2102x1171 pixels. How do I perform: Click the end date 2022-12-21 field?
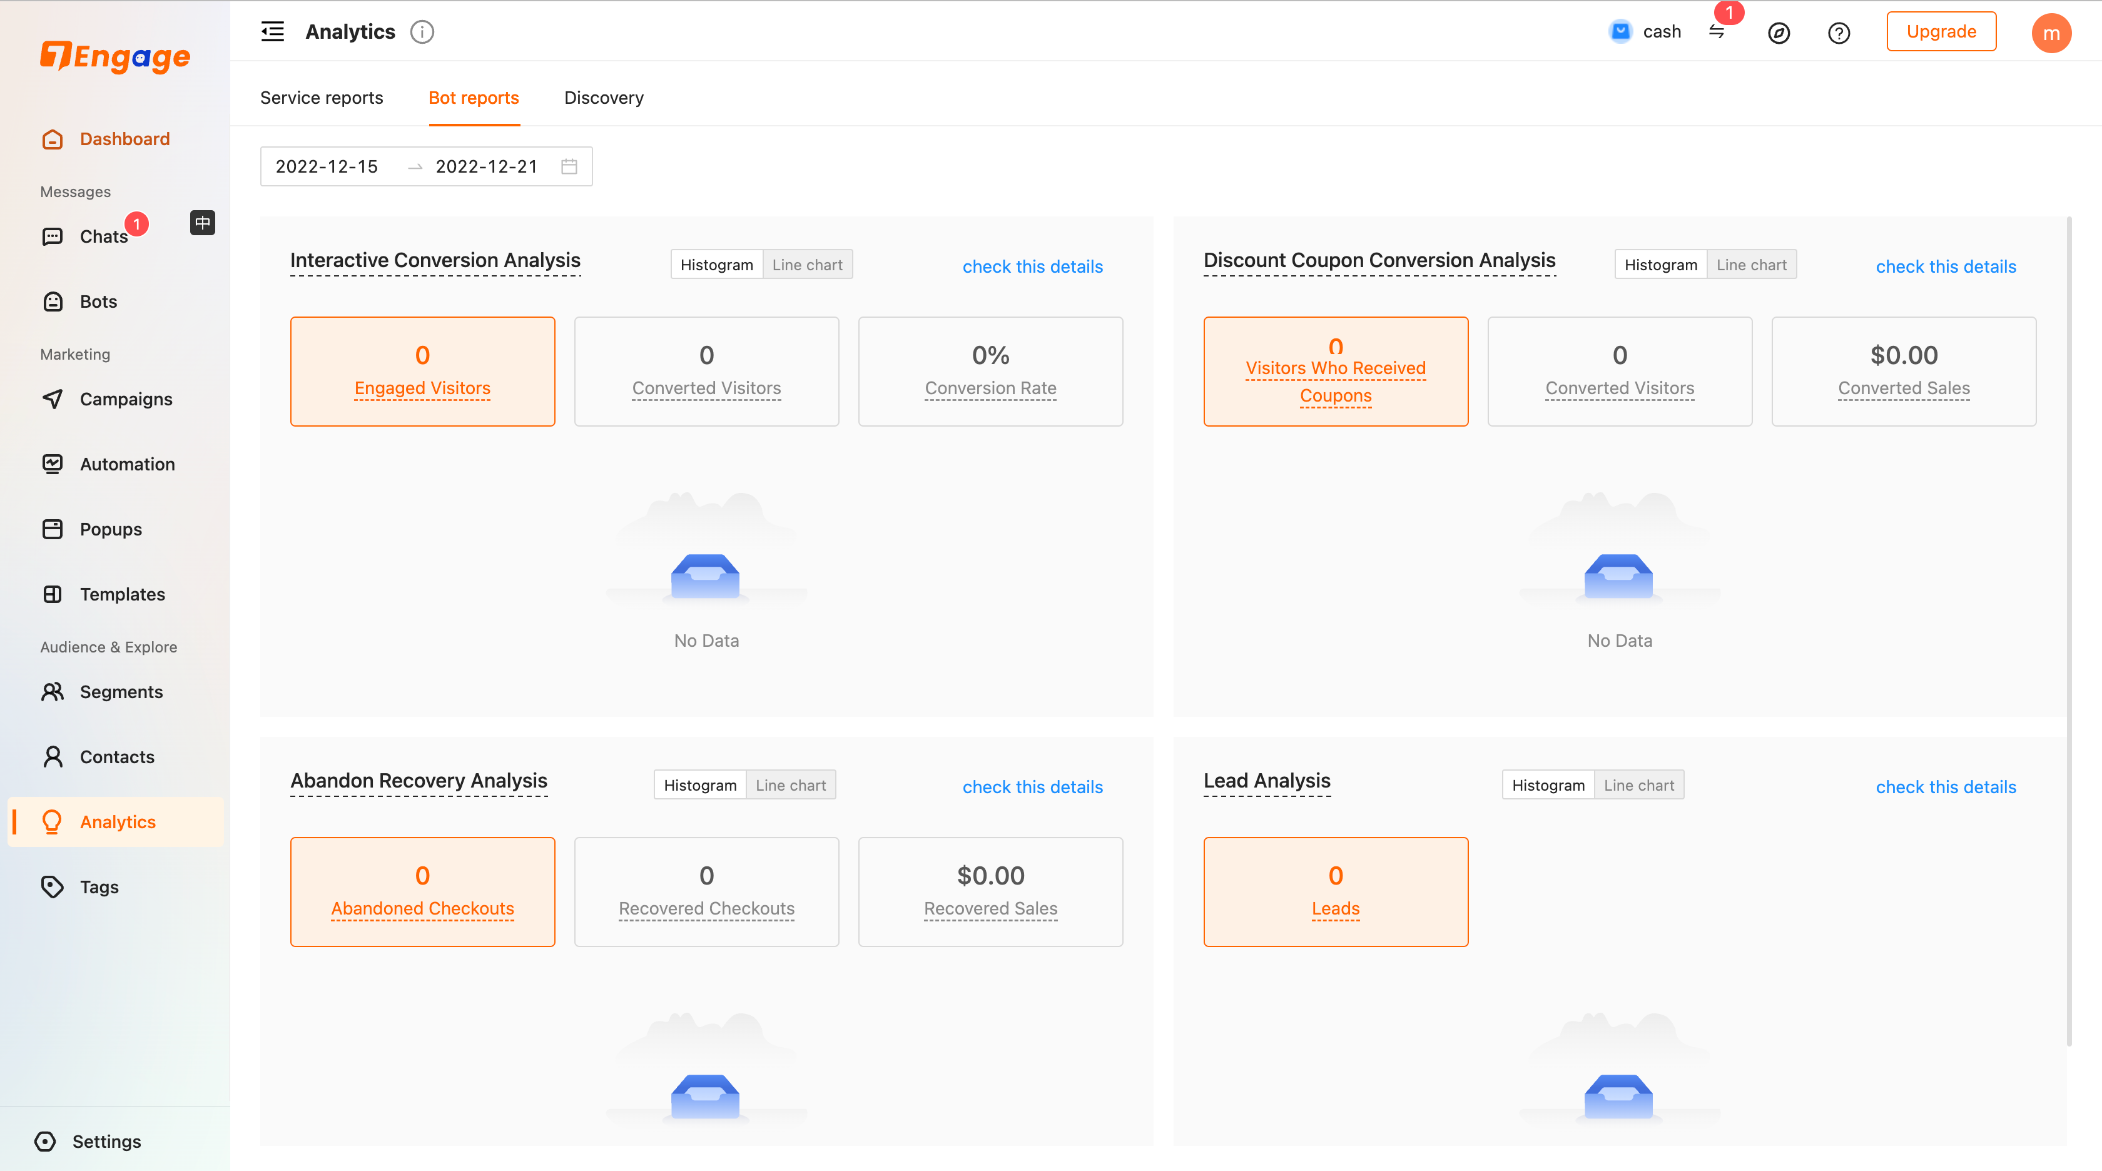pos(486,166)
